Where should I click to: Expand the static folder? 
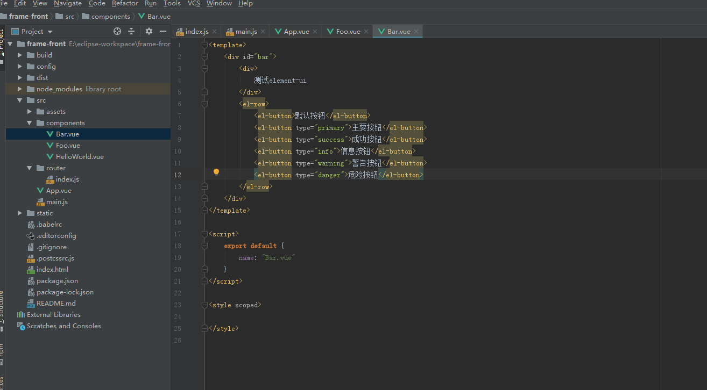[x=20, y=213]
